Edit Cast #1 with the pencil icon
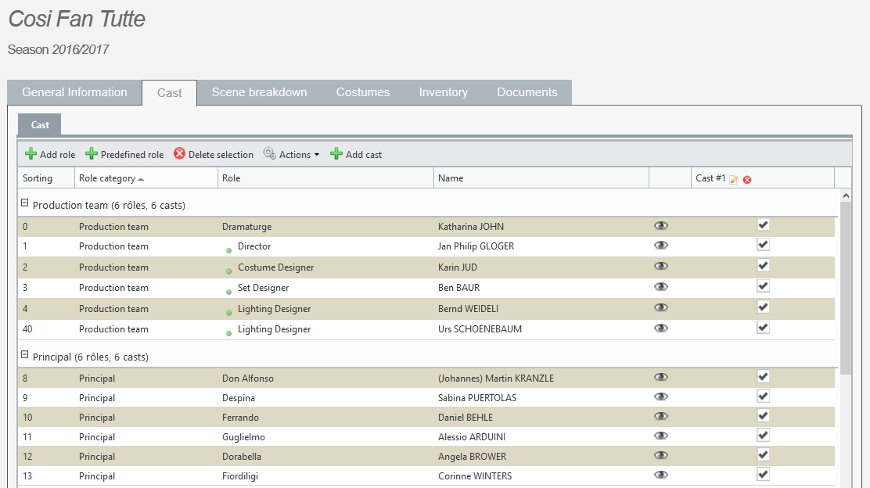The image size is (870, 488). point(734,180)
